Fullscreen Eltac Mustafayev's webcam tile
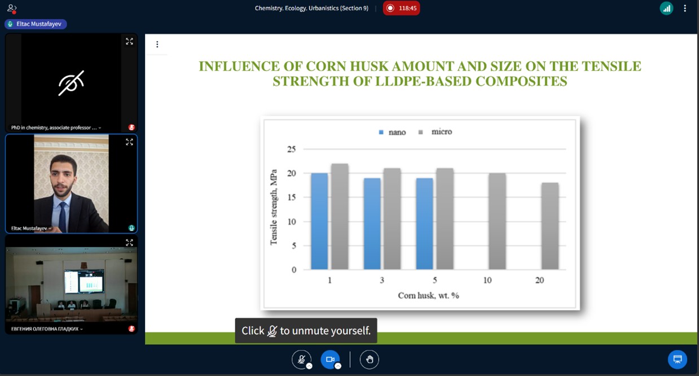The image size is (699, 376). [129, 142]
